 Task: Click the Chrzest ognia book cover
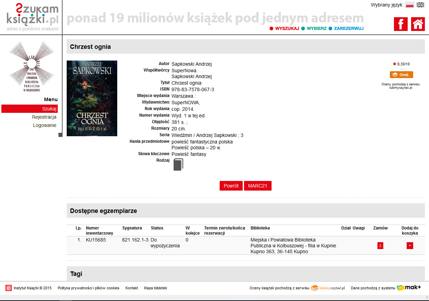click(92, 98)
